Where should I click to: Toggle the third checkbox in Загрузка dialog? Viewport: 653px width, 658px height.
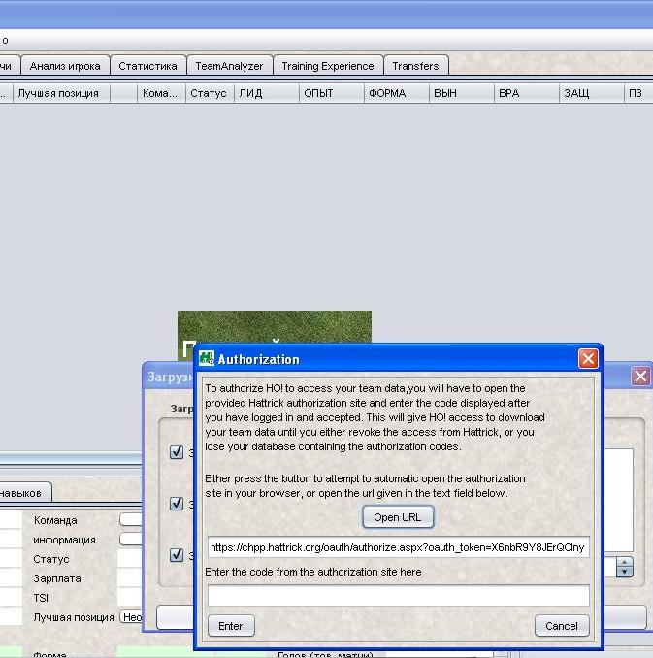pos(177,555)
